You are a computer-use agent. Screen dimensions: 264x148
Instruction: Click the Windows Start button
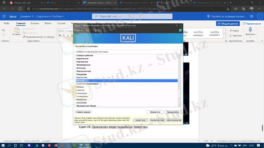(3, 145)
